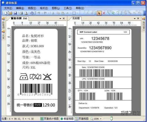Select the do-not-bleach triangle symbol

47,76
